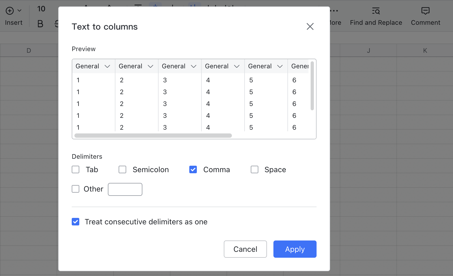Screen dimensions: 453x276
Task: Click the Insert plus icon
Action: 10,11
